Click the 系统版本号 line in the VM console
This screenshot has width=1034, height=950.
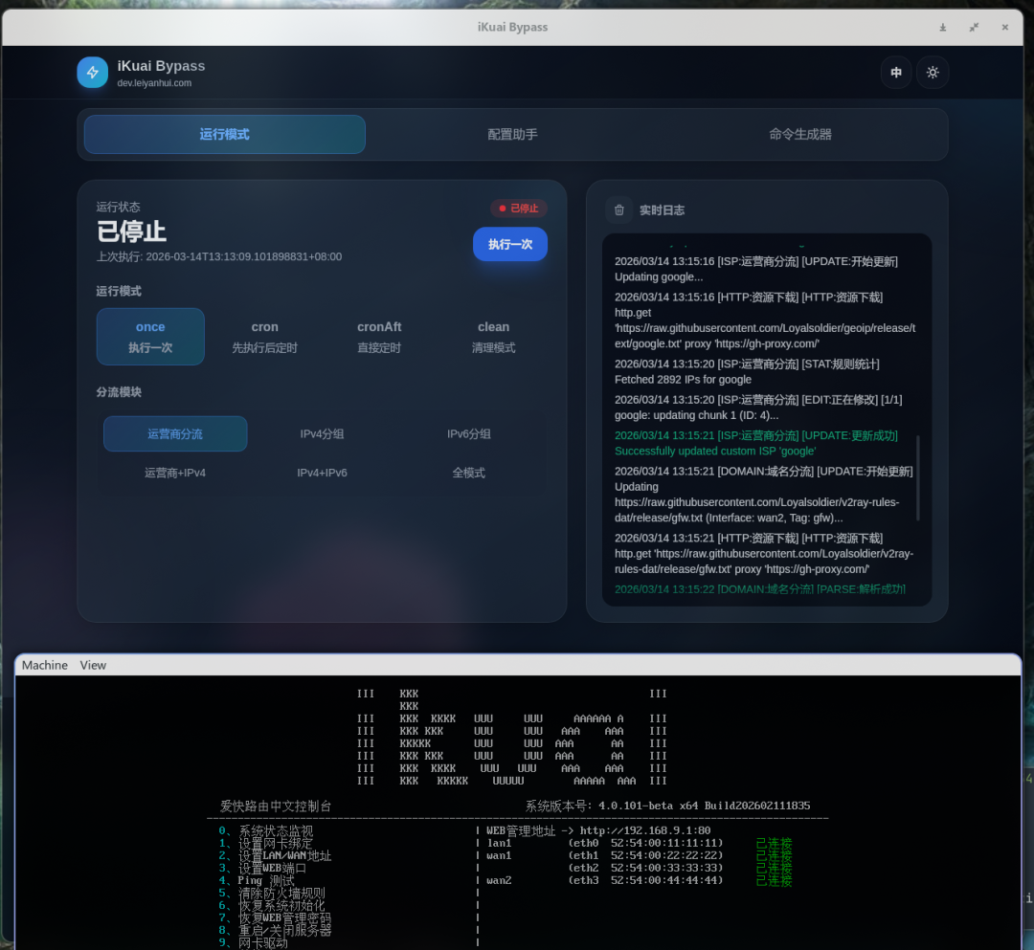667,806
